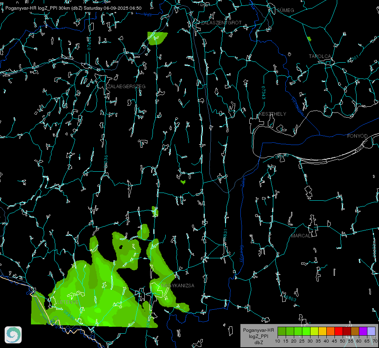Image resolution: width=379 pixels, height=348 pixels.
Task: Click the Somogy county label
Action: point(242,254)
